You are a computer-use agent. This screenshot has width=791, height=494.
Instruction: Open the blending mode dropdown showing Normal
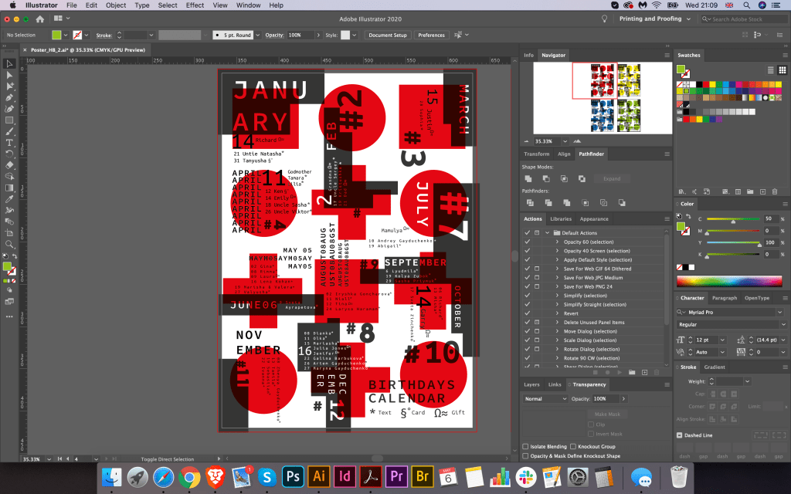pos(545,398)
